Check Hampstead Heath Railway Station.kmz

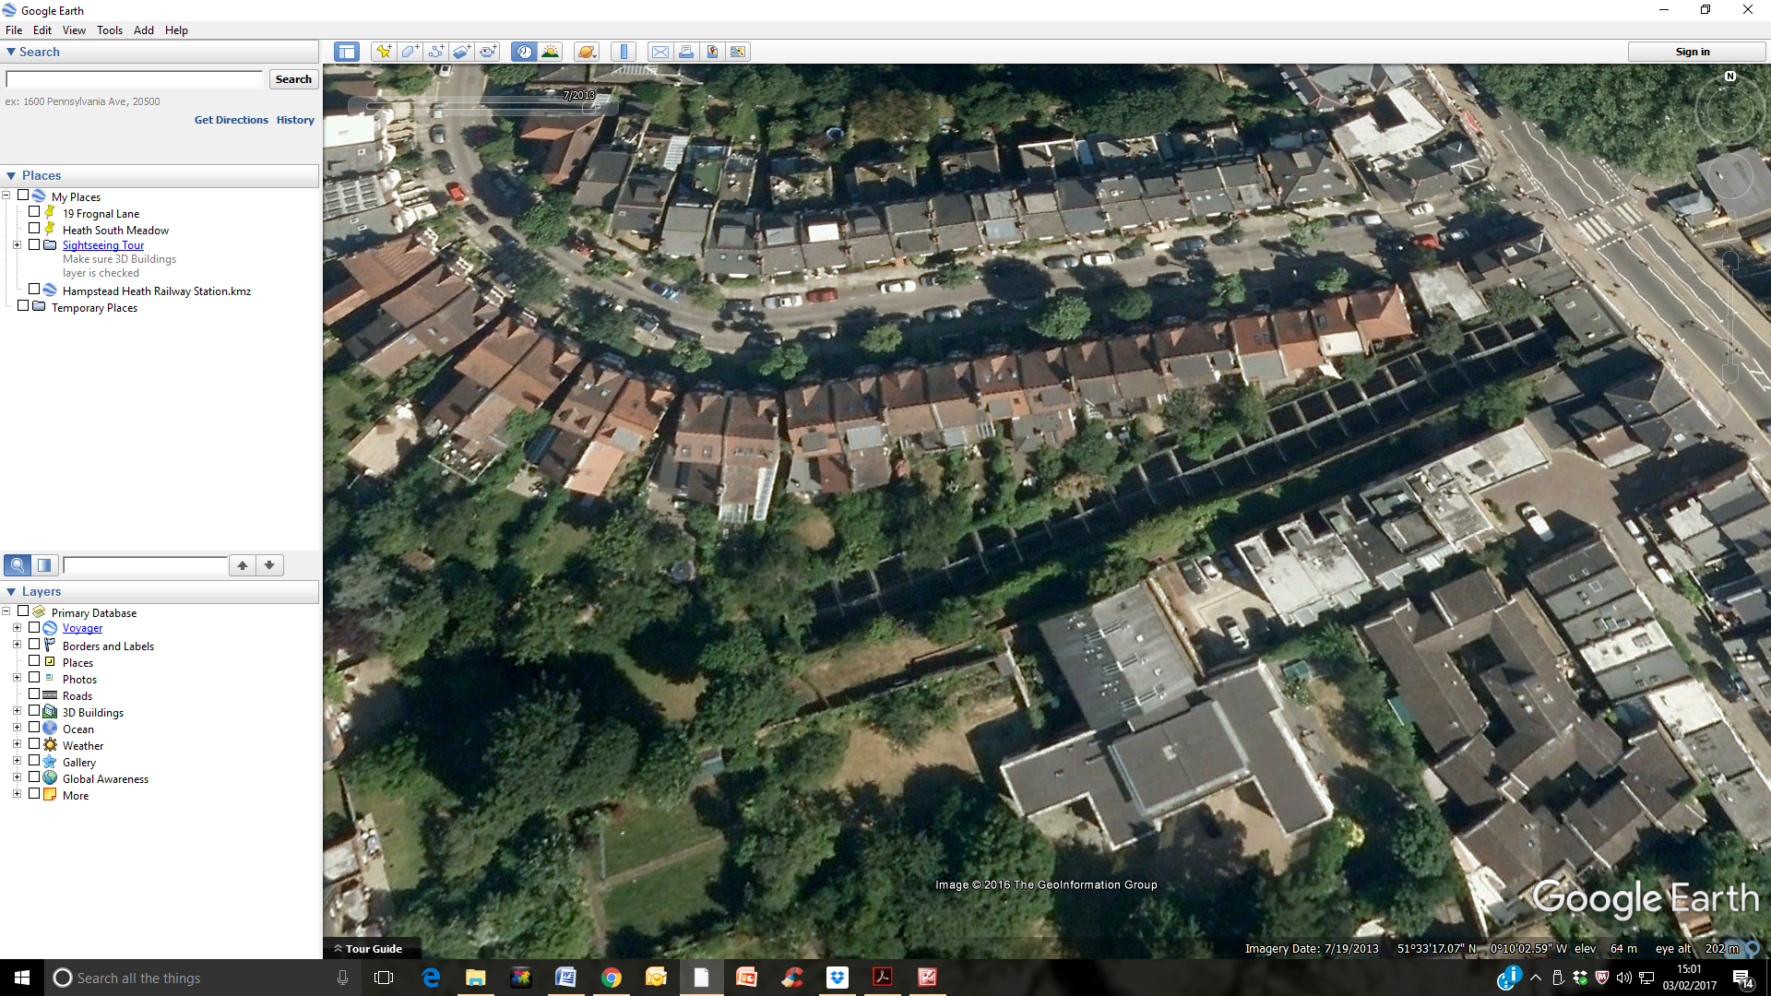click(x=34, y=290)
